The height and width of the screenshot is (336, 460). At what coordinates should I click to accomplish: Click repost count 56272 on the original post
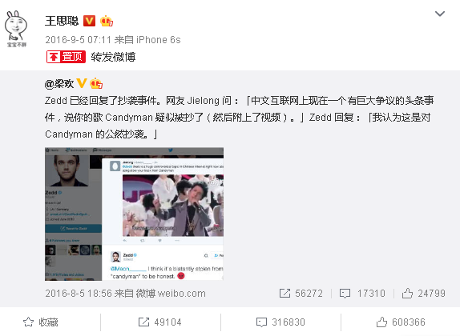tap(301, 294)
